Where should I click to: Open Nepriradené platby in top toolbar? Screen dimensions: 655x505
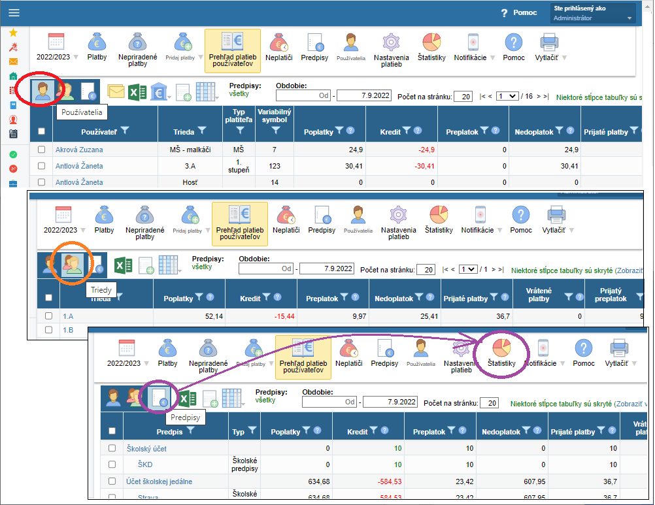coord(138,49)
